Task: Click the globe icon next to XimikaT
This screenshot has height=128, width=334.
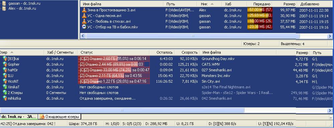Action: click(5, 87)
